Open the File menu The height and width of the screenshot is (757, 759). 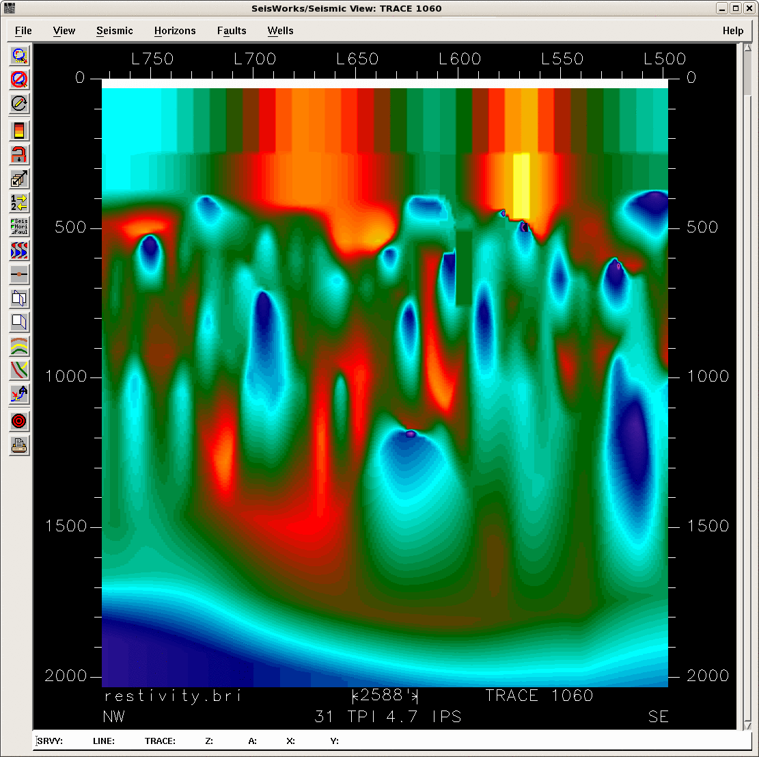pos(23,31)
